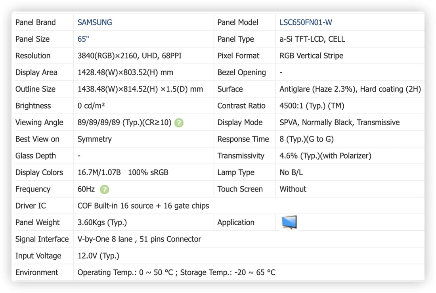Image resolution: width=436 pixels, height=293 pixels.
Task: Click the Signal Interface V-by-One 8 lane text
Action: point(105,239)
